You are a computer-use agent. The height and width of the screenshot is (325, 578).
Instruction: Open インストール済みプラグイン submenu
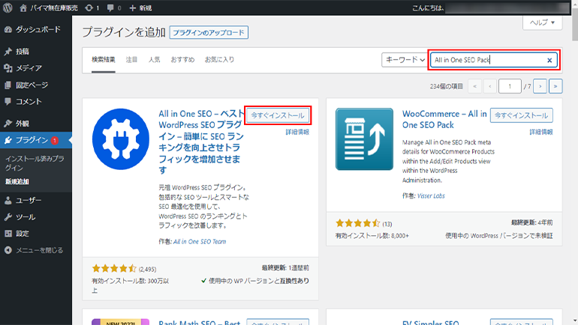point(35,163)
